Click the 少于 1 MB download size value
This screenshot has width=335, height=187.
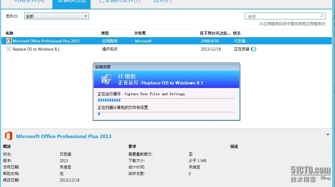[x=197, y=160]
